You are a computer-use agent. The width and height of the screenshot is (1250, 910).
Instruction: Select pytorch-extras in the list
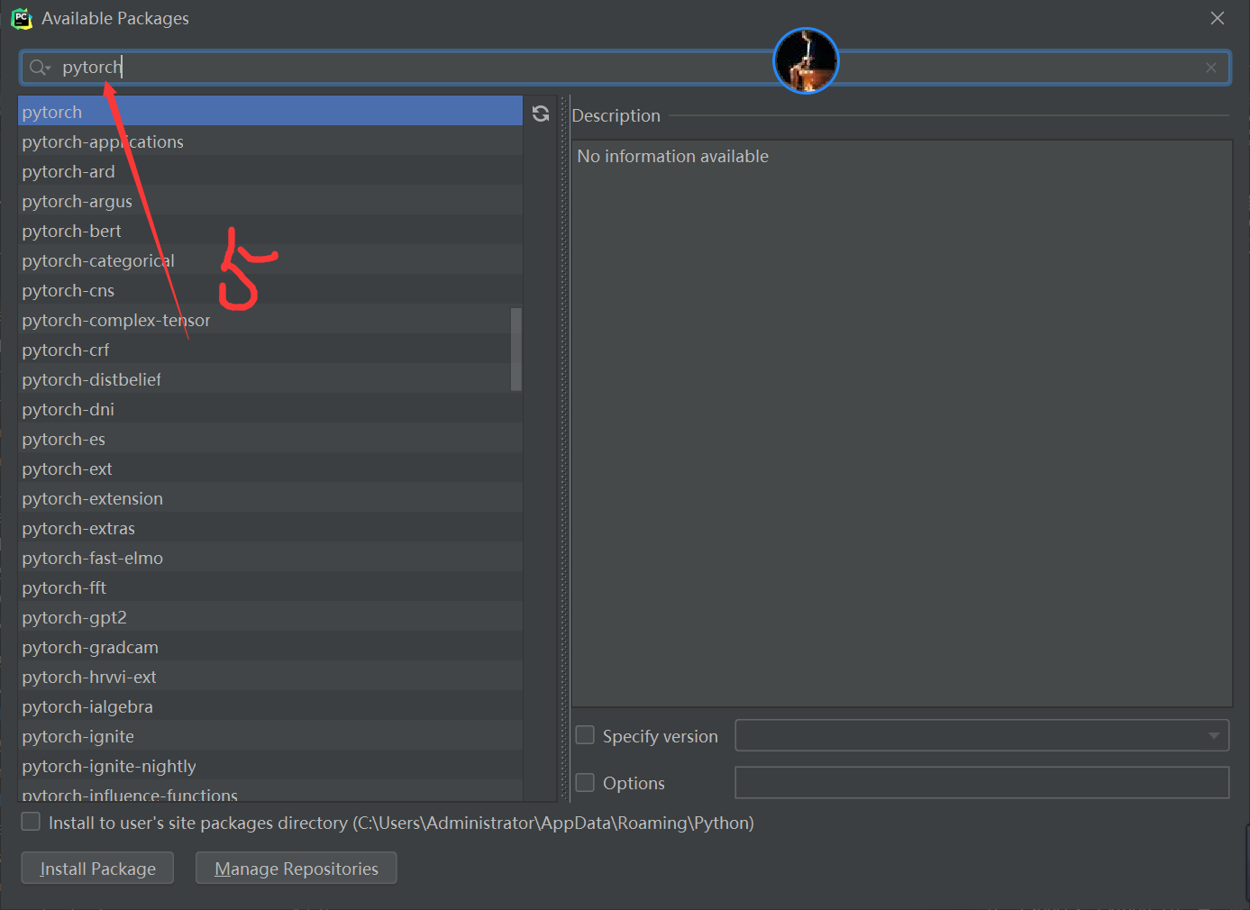[x=270, y=528]
